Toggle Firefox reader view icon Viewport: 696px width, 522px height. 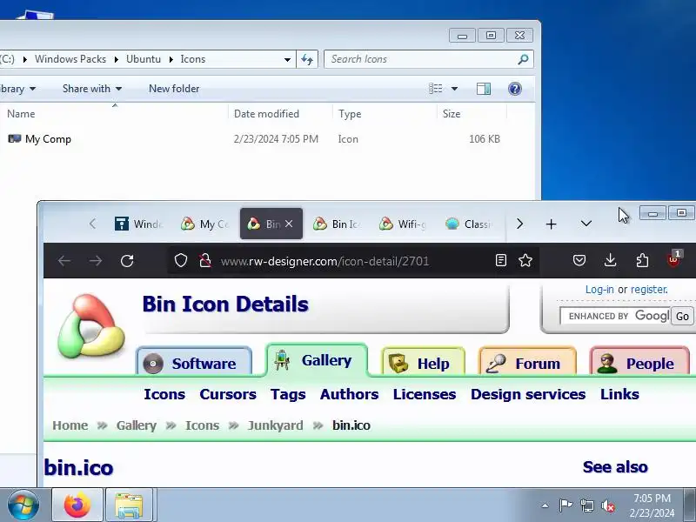tap(501, 260)
